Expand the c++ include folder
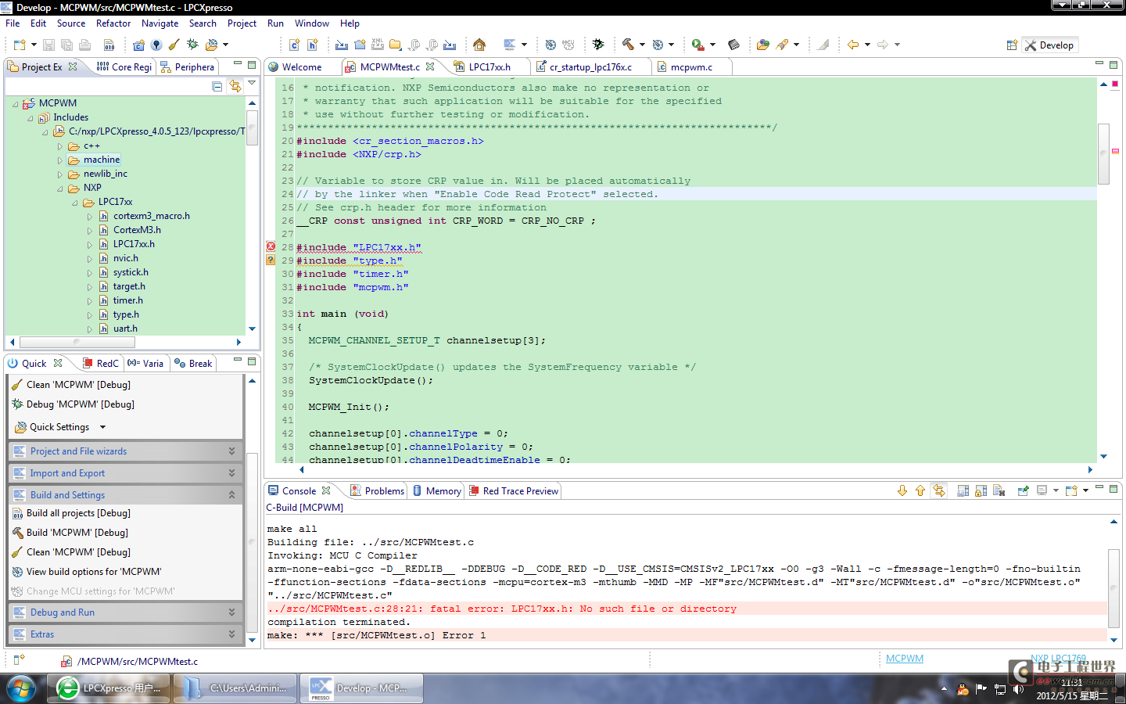This screenshot has width=1126, height=704. coord(59,146)
